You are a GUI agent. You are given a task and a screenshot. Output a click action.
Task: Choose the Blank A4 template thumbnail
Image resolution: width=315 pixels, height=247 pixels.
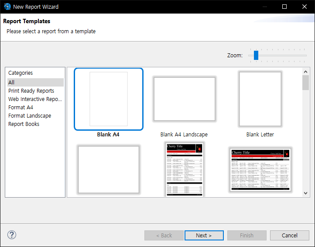[109, 99]
